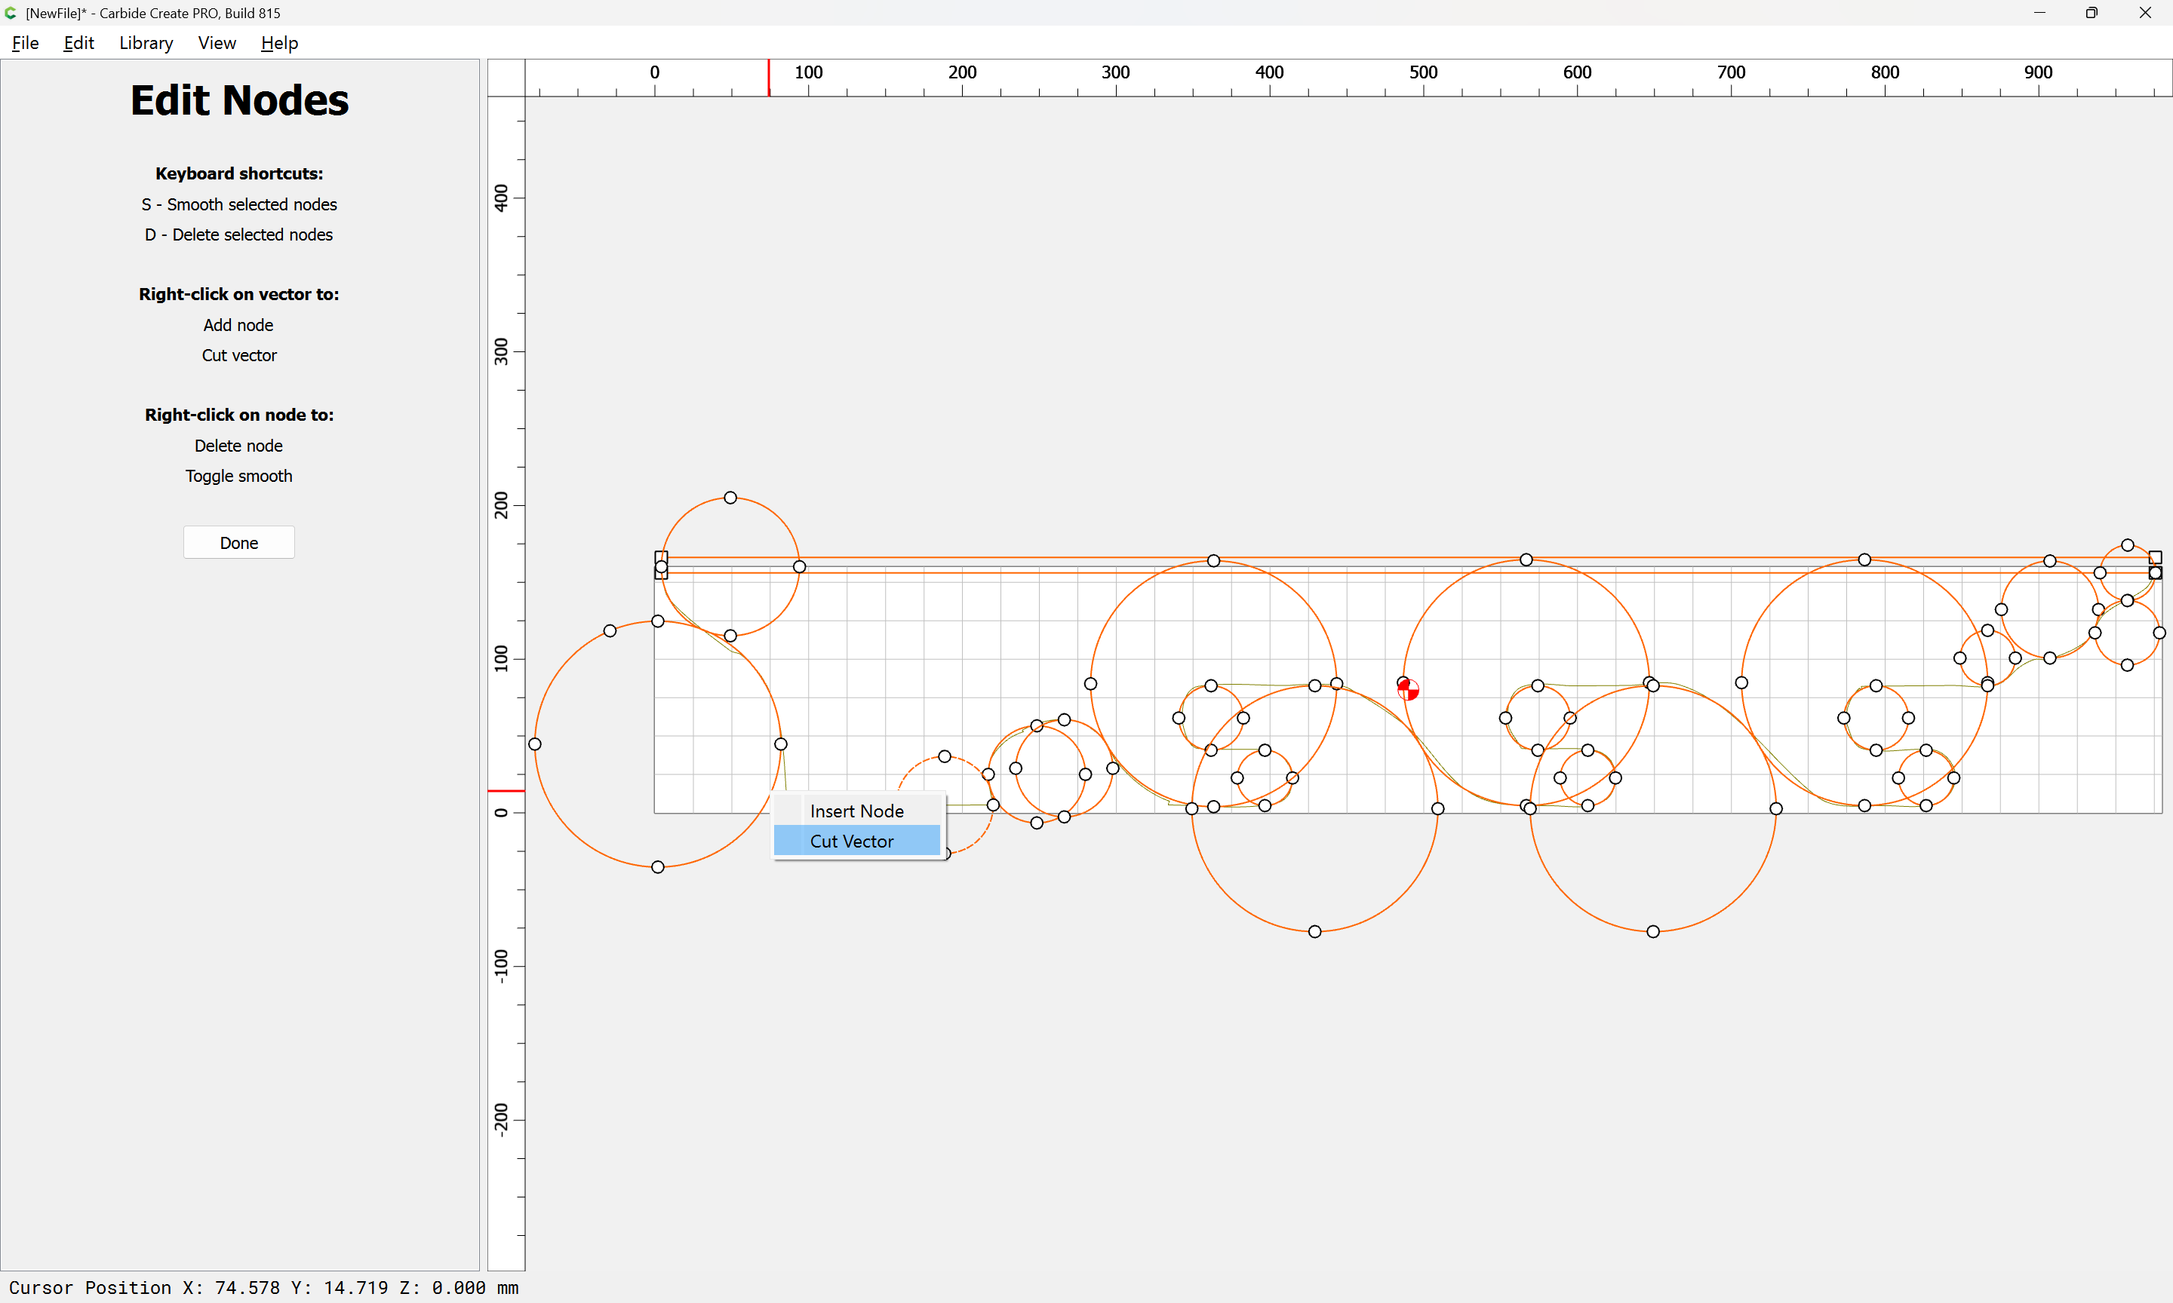Screen dimensions: 2173x1303
Task: Select the bottom node of the lowest middle circle
Action: (x=1315, y=931)
